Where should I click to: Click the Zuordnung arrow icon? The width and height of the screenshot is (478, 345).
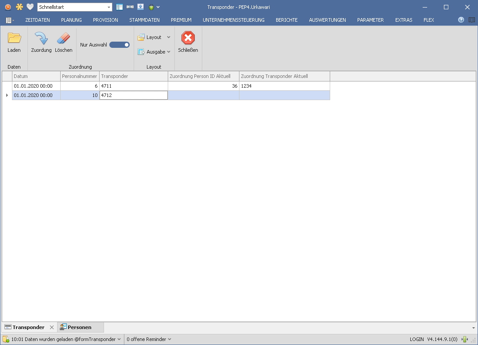point(41,39)
